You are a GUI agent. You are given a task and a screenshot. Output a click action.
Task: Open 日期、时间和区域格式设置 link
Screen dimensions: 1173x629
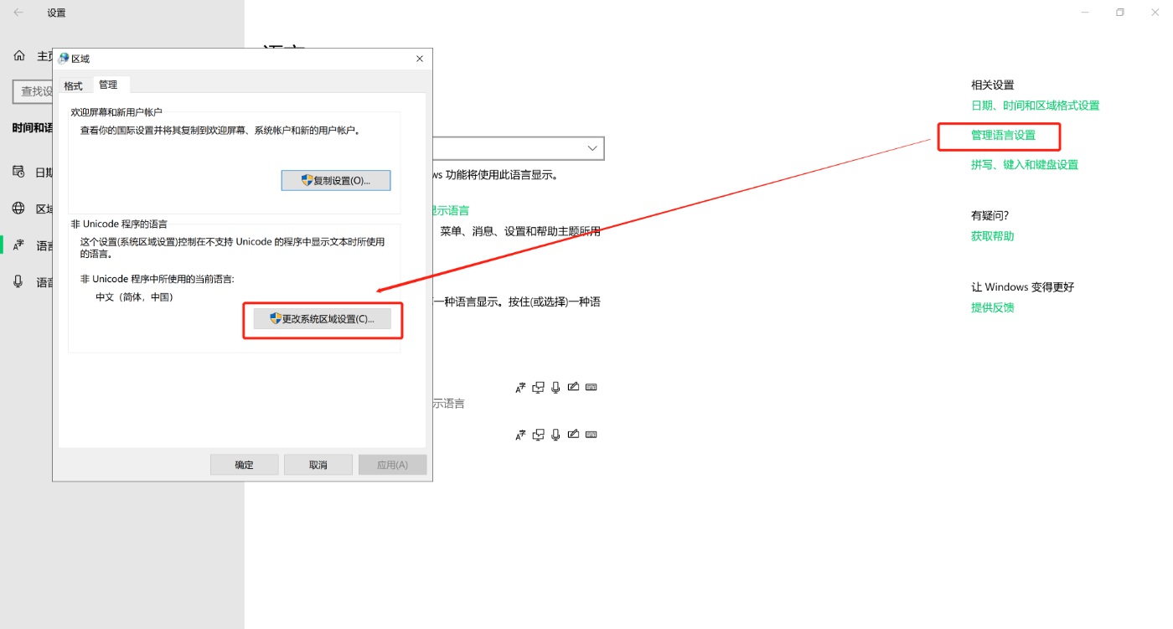pyautogui.click(x=1035, y=106)
